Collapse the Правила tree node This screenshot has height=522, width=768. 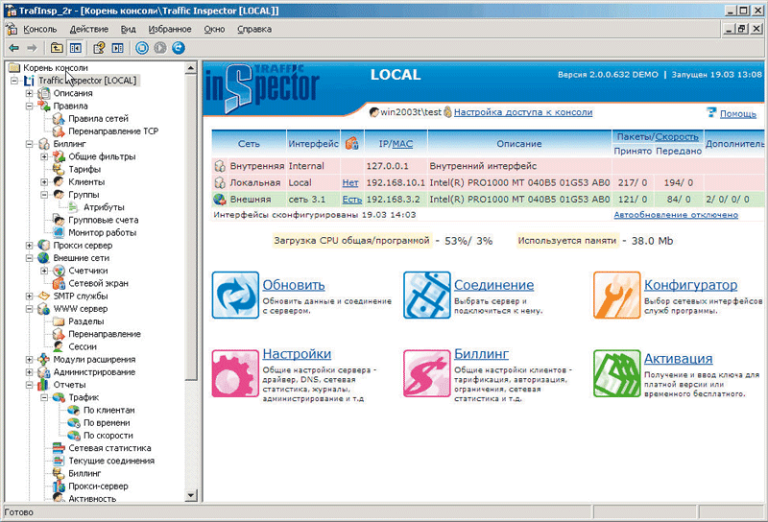(x=30, y=106)
